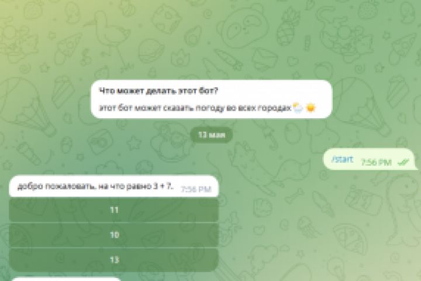
Task: Click the timestamp on the welcome message
Action: coord(196,189)
